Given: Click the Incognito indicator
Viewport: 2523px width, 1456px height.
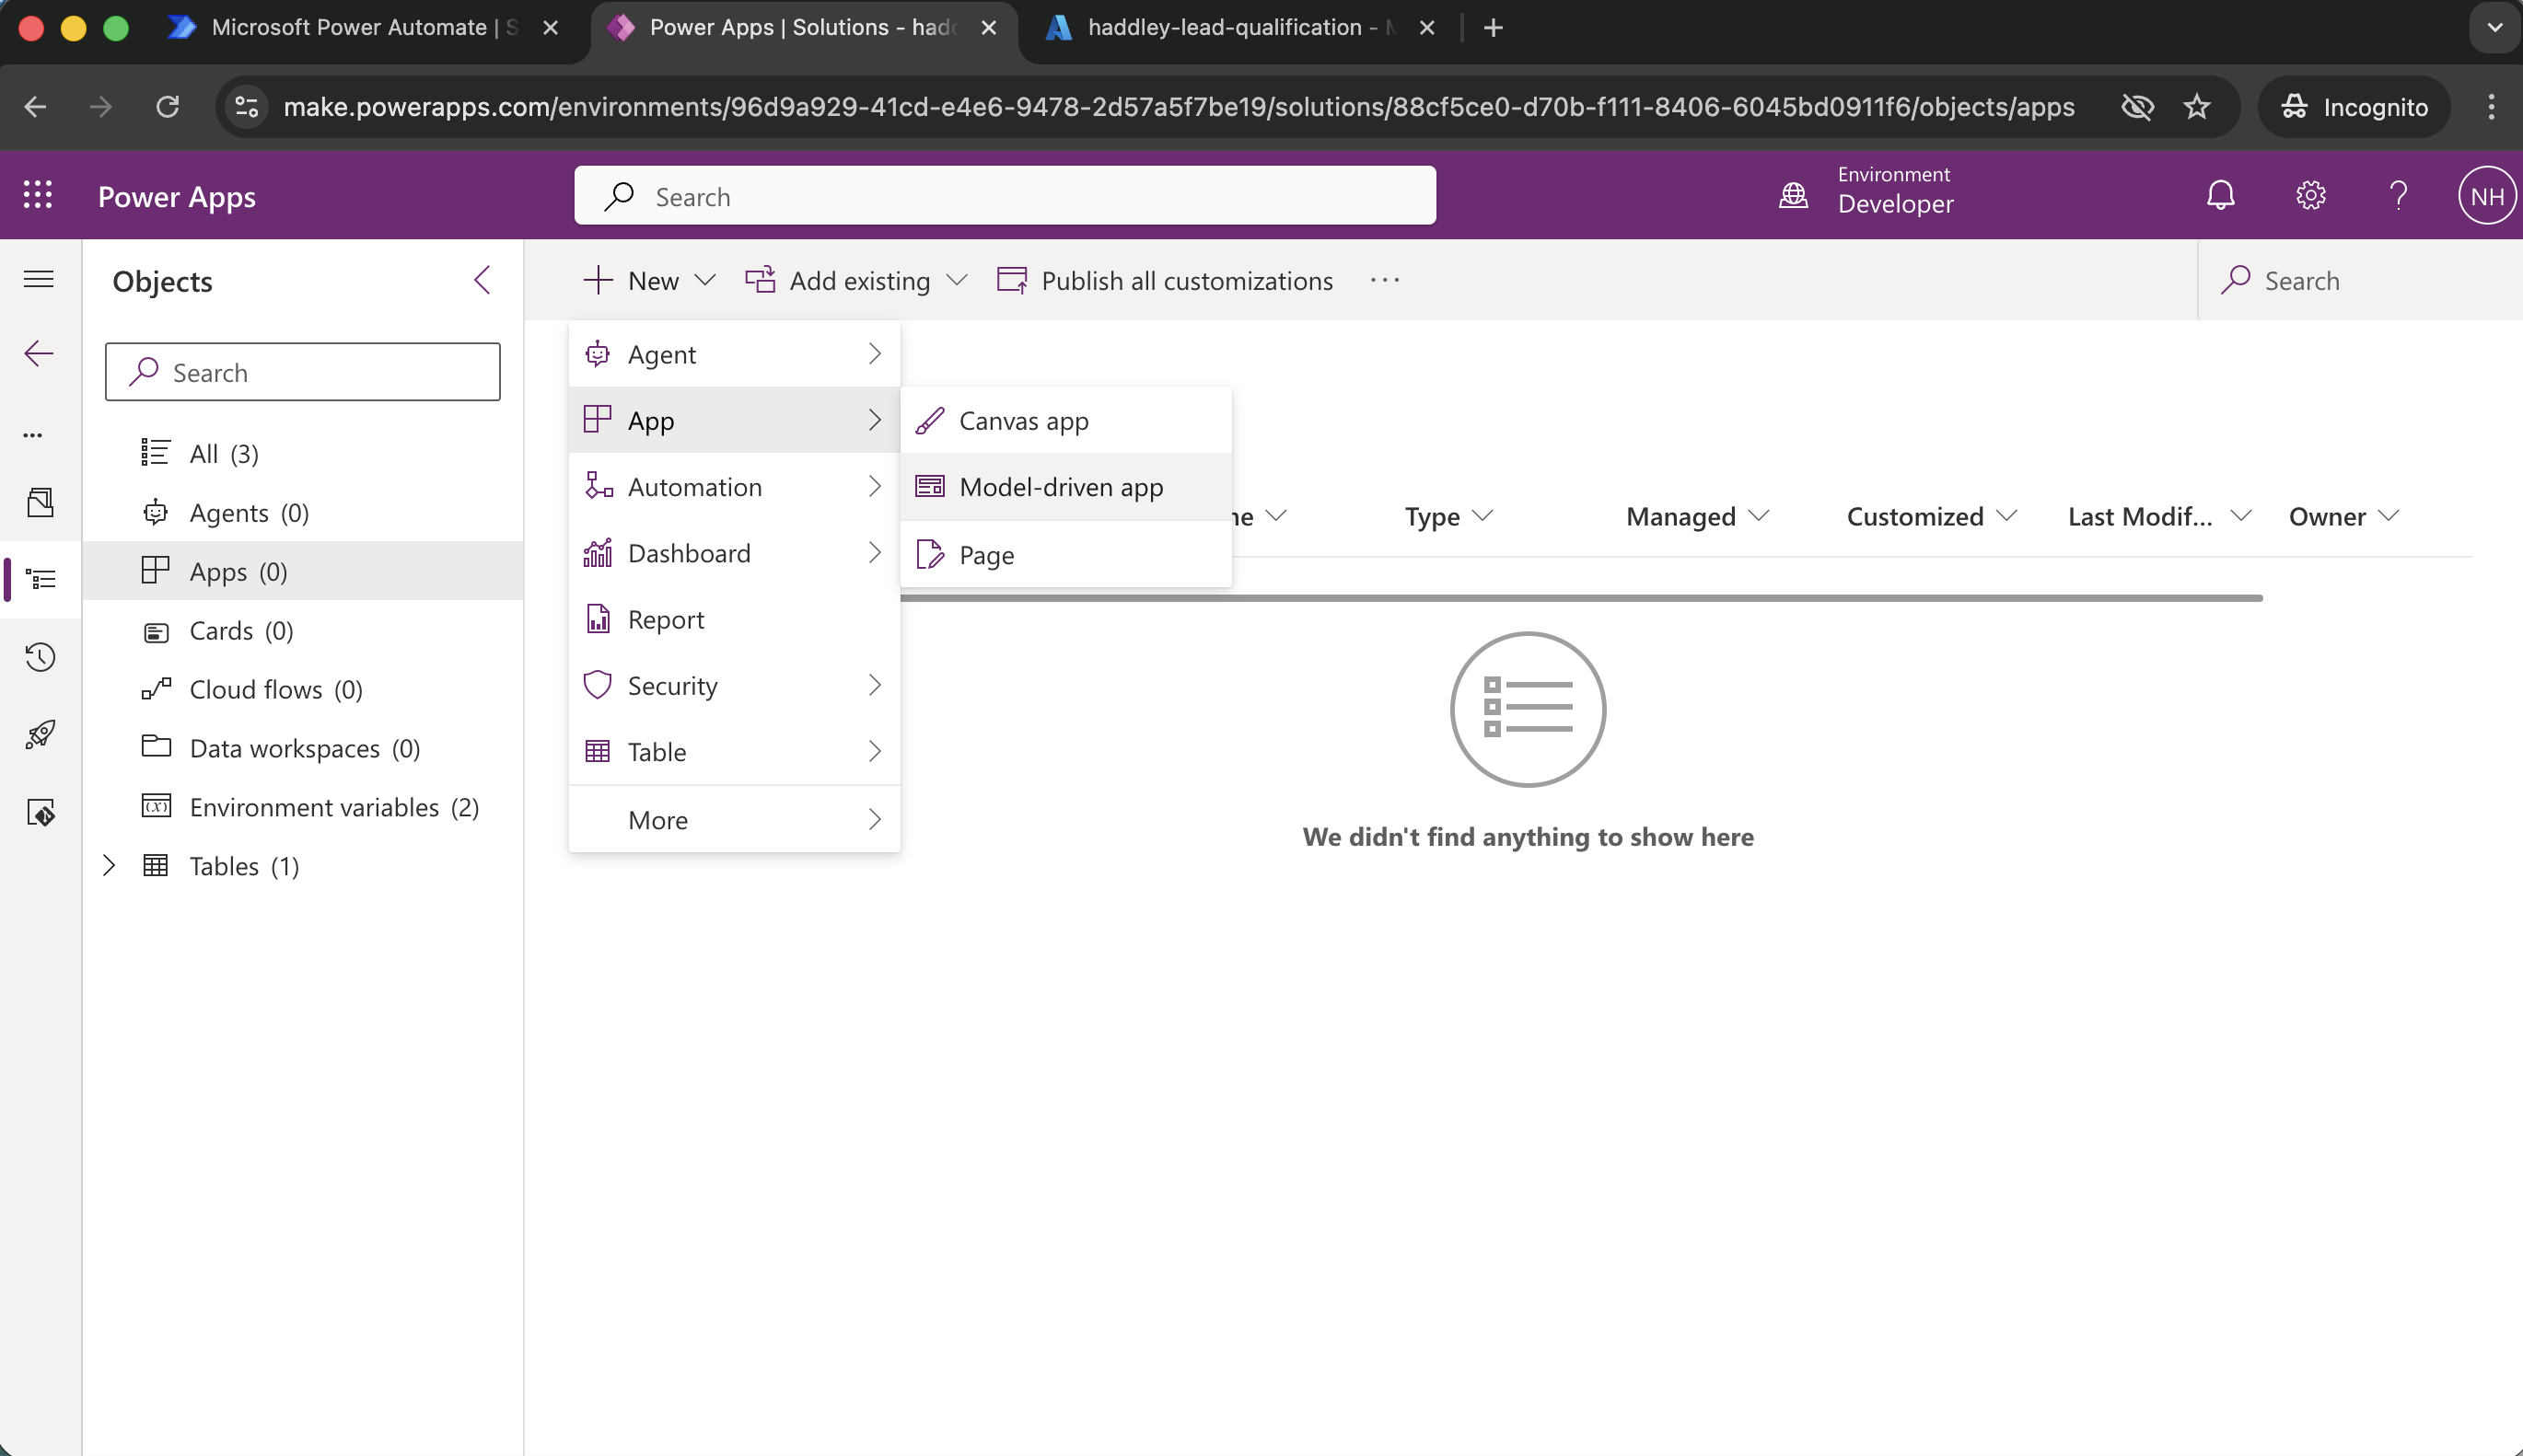Looking at the screenshot, I should click(x=2354, y=107).
